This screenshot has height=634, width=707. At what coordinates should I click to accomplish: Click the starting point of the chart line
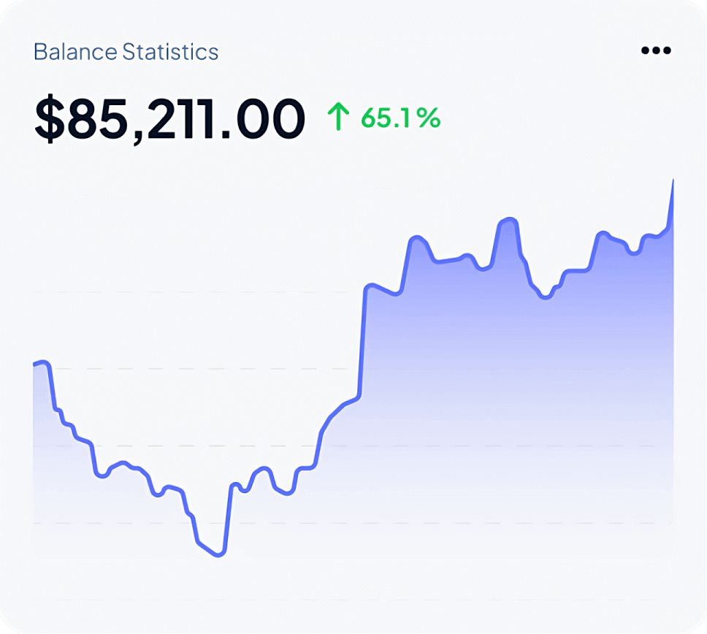tap(34, 364)
